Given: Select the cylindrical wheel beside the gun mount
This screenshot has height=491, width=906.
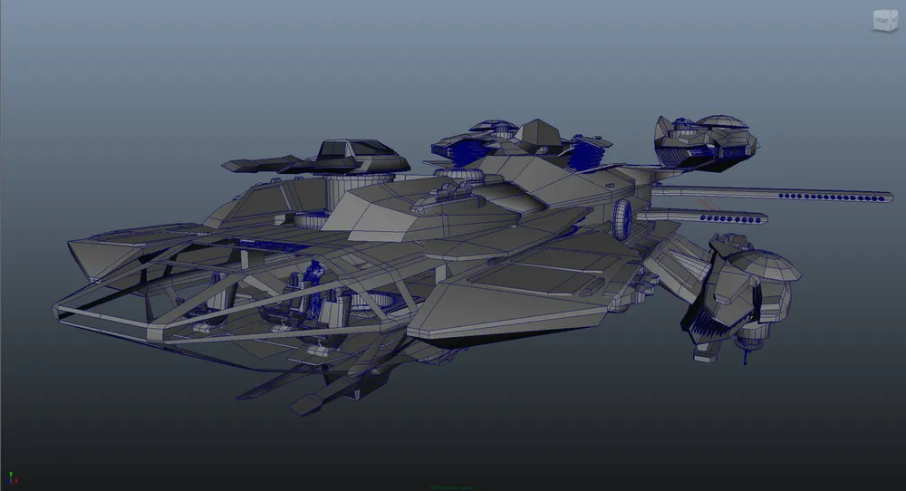Looking at the screenshot, I should tap(623, 219).
